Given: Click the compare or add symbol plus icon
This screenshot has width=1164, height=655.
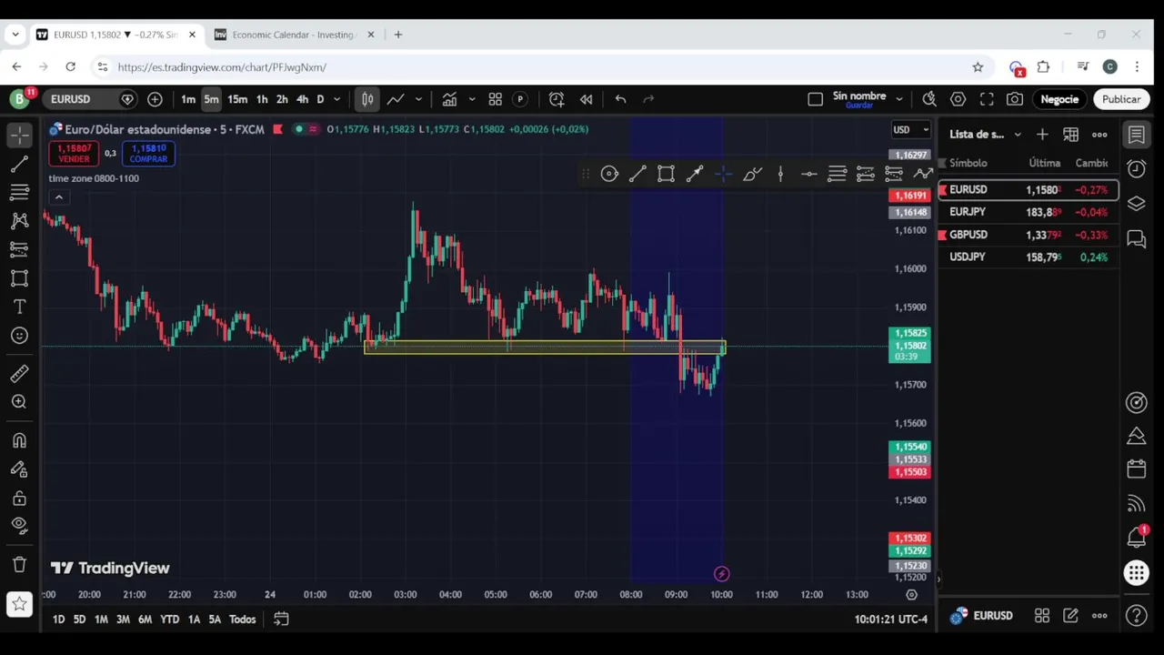Looking at the screenshot, I should tap(155, 99).
